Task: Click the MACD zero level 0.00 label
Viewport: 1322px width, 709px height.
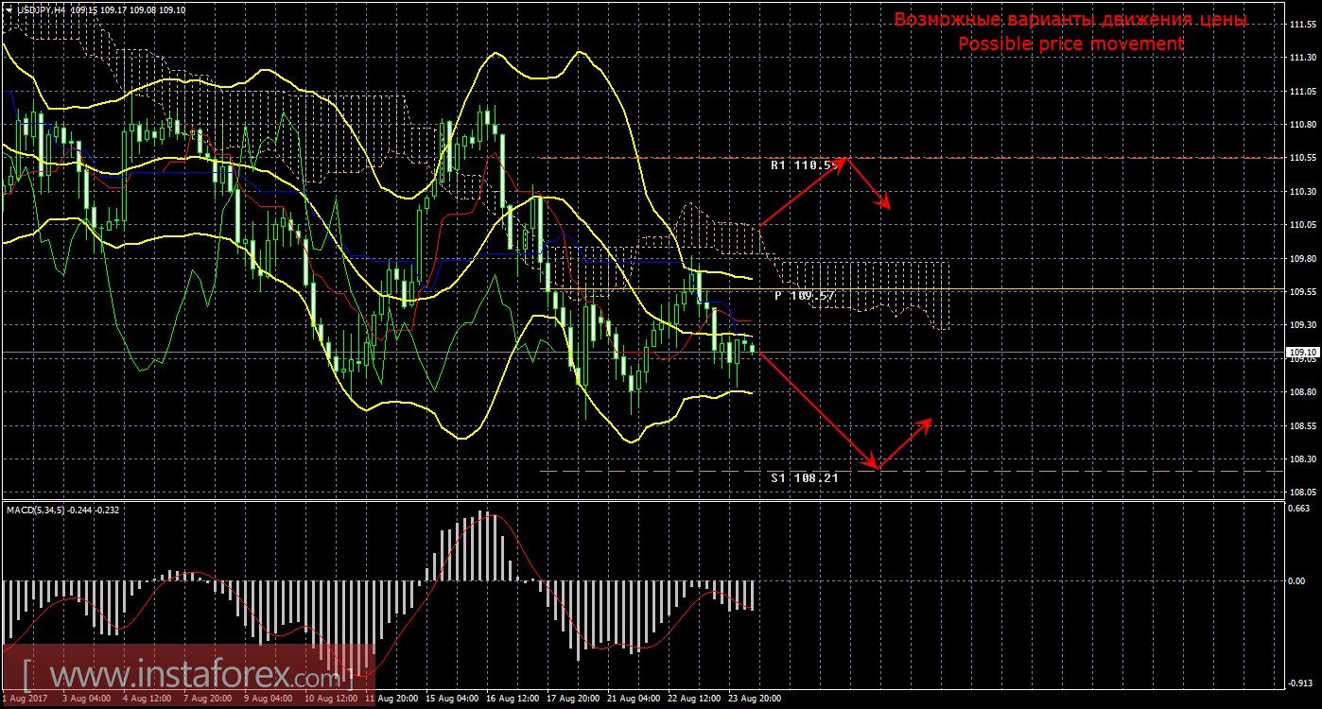Action: coord(1296,580)
